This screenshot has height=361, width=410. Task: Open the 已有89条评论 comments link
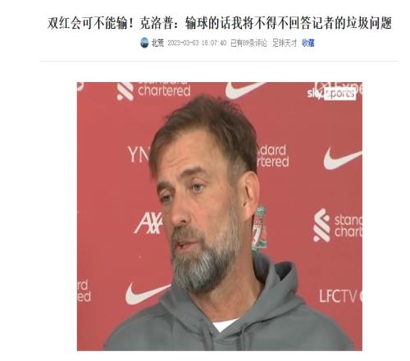(248, 43)
